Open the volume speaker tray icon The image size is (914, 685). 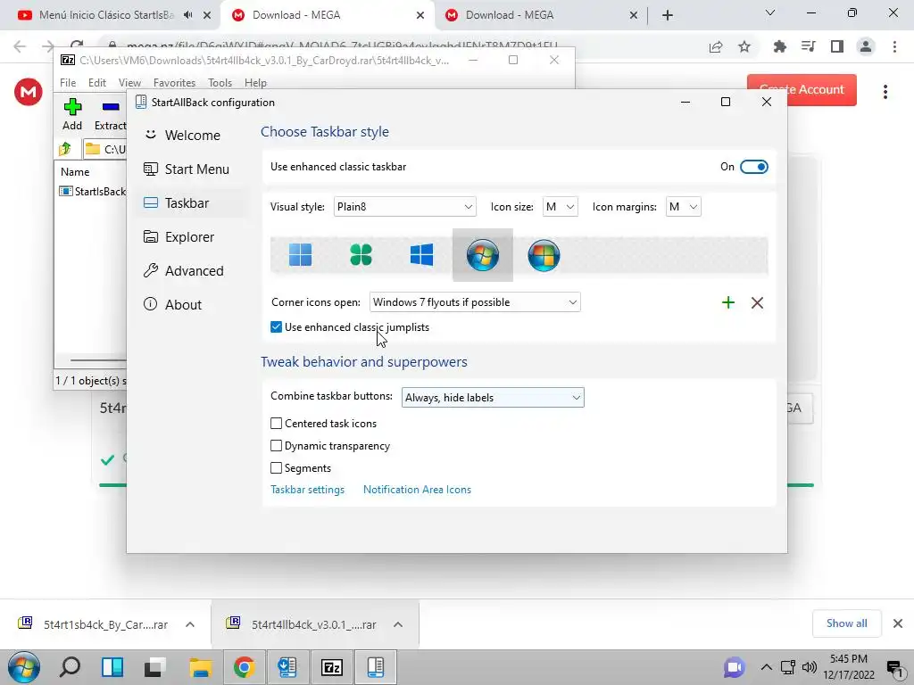(x=809, y=667)
